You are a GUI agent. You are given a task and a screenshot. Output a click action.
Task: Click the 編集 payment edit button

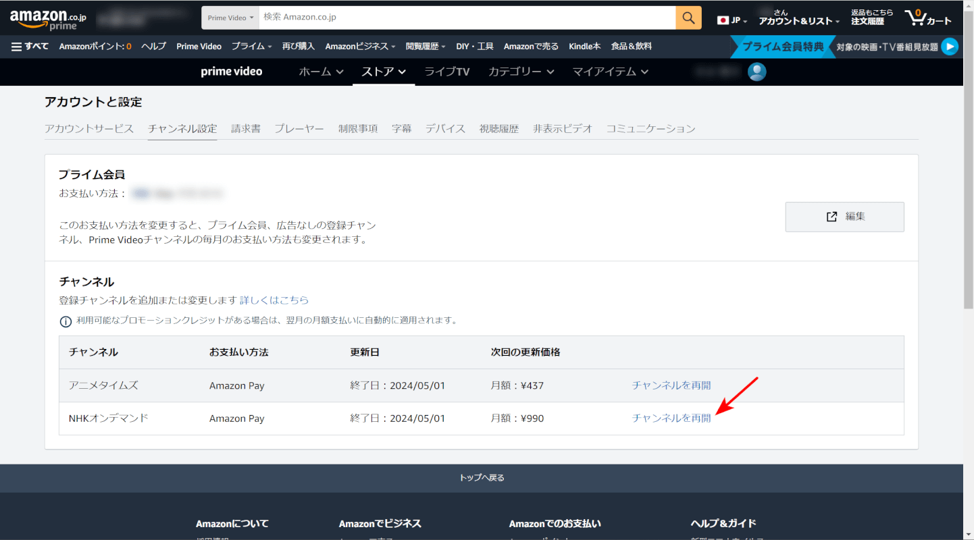[x=844, y=217]
